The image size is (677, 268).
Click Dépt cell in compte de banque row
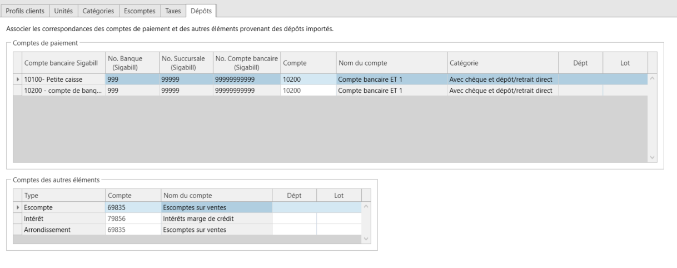[x=580, y=90]
